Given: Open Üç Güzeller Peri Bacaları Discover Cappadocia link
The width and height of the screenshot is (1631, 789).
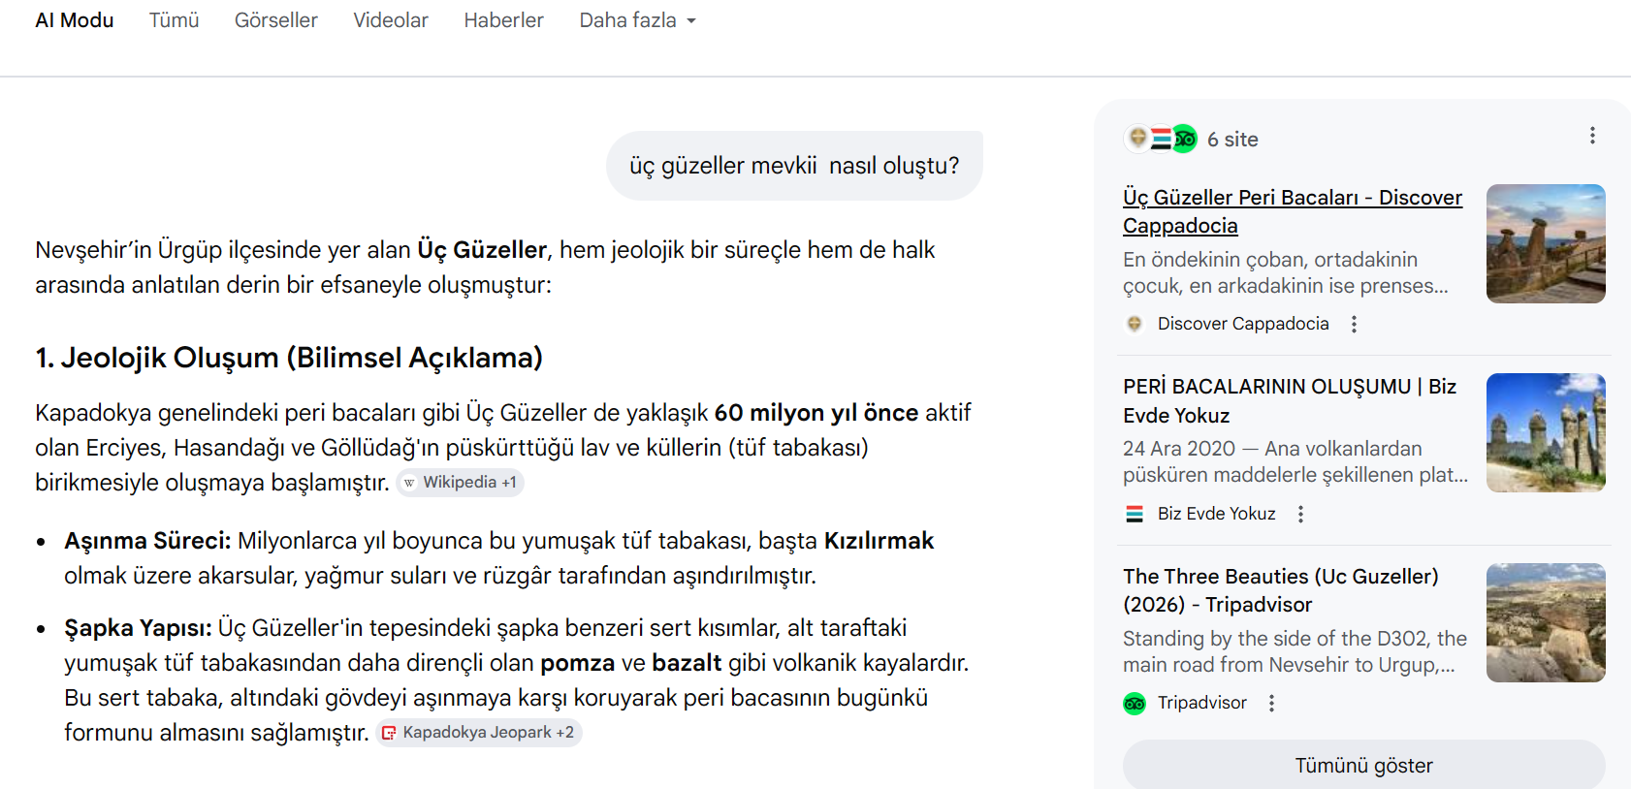Looking at the screenshot, I should click(x=1292, y=211).
